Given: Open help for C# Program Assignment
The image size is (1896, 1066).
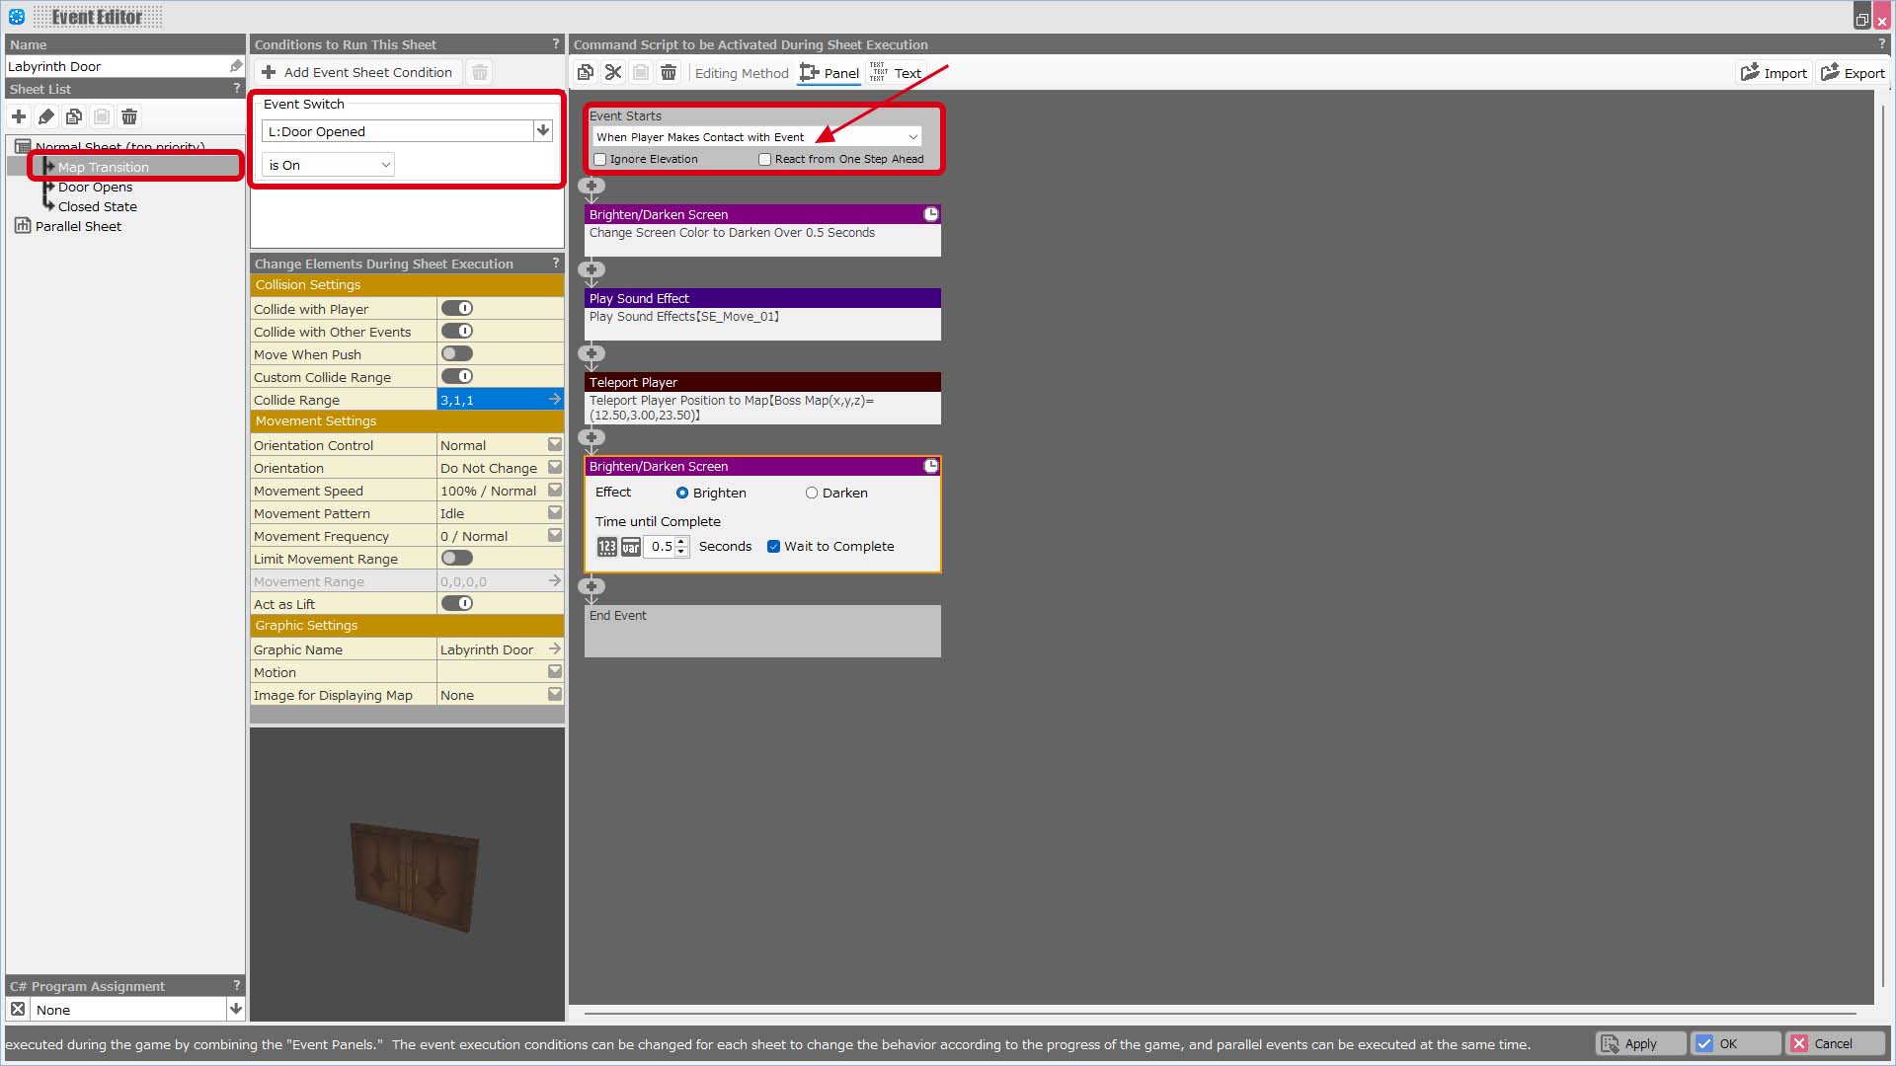Looking at the screenshot, I should 237,986.
